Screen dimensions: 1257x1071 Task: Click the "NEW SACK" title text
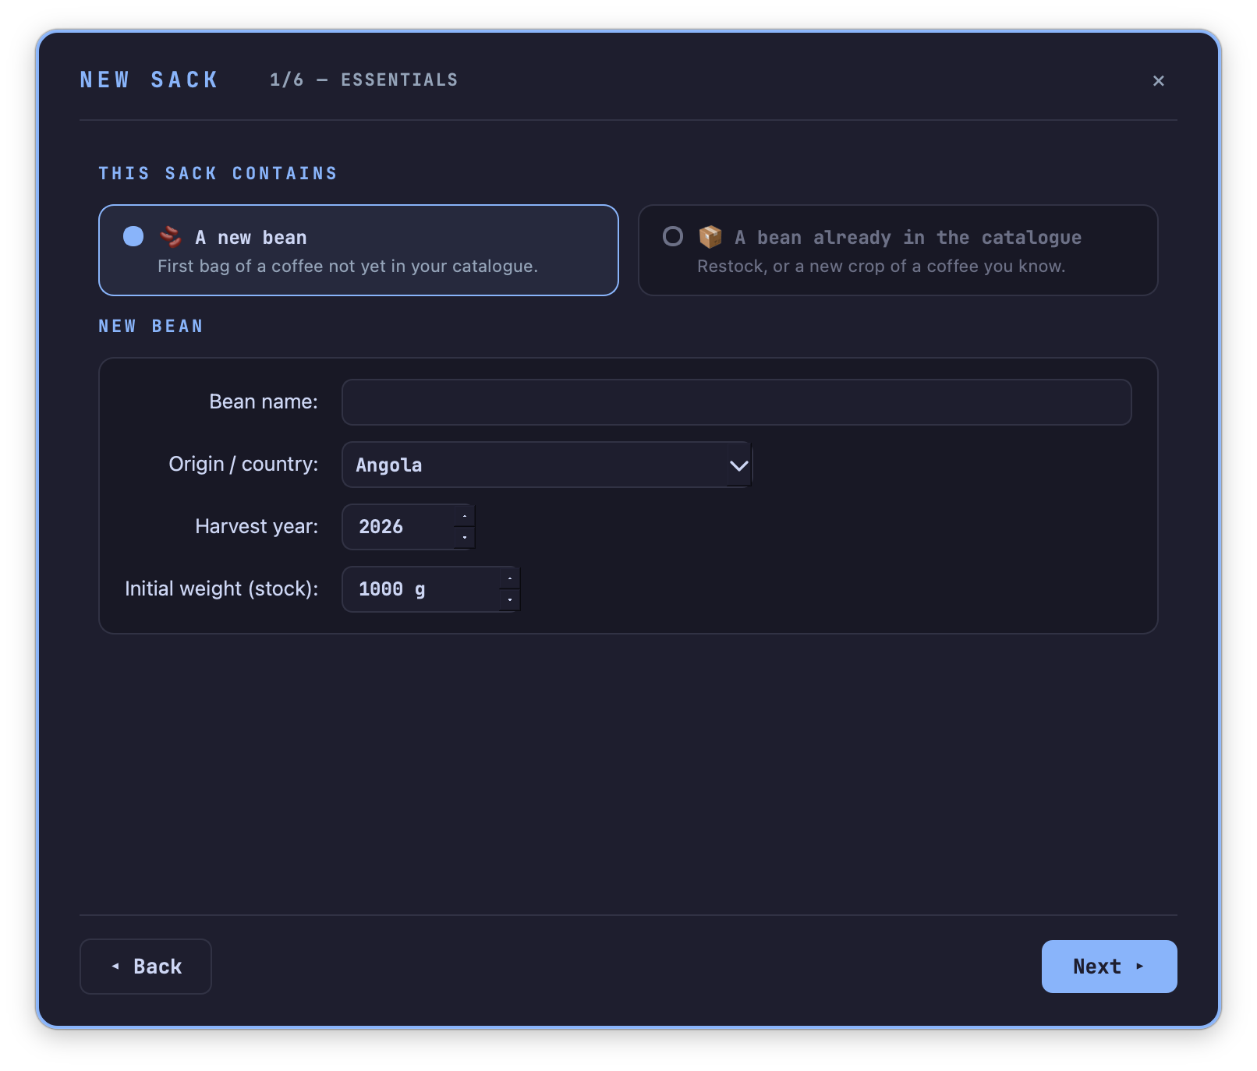149,80
